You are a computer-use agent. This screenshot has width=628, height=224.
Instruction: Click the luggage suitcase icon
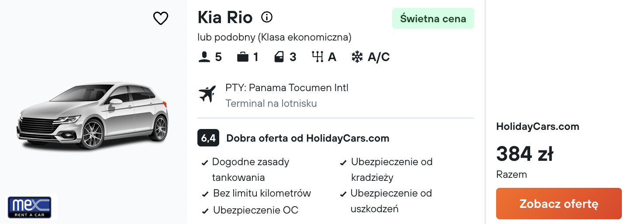click(x=243, y=57)
